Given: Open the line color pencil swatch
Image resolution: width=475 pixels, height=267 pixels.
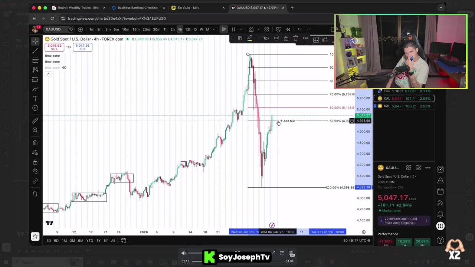Looking at the screenshot, I should click(x=250, y=38).
